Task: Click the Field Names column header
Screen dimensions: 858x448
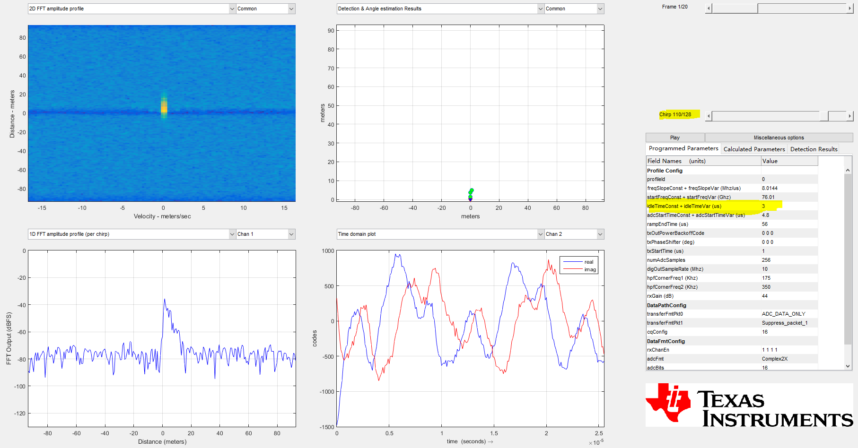Action: point(703,161)
